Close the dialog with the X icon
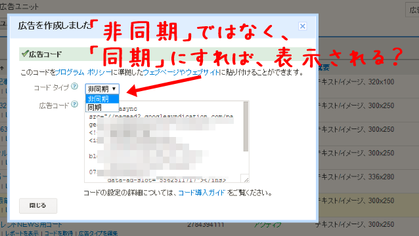The image size is (419, 236). pos(303,26)
